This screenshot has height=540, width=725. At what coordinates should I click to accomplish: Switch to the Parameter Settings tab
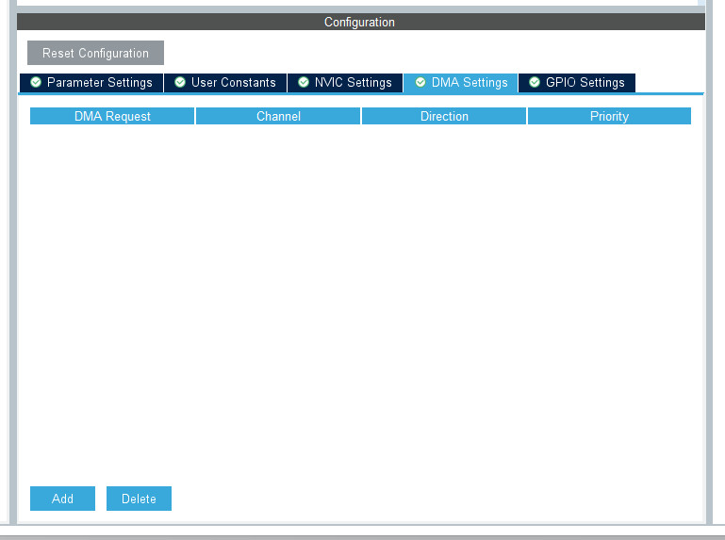tap(99, 83)
